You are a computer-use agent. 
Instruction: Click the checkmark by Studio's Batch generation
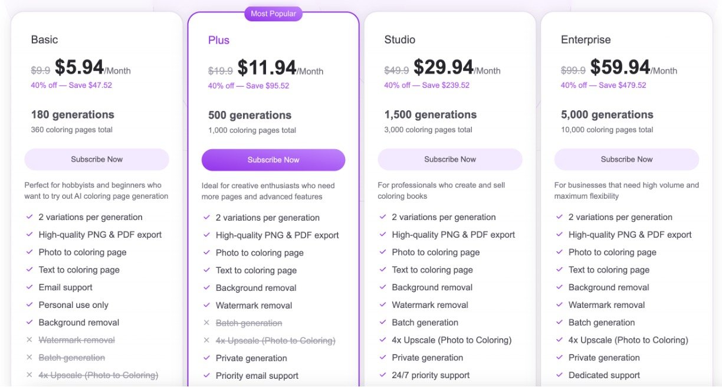(x=383, y=323)
